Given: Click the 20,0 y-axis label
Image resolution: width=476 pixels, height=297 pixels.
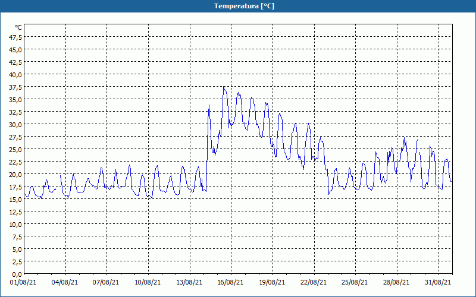Looking at the screenshot, I should tap(16, 175).
